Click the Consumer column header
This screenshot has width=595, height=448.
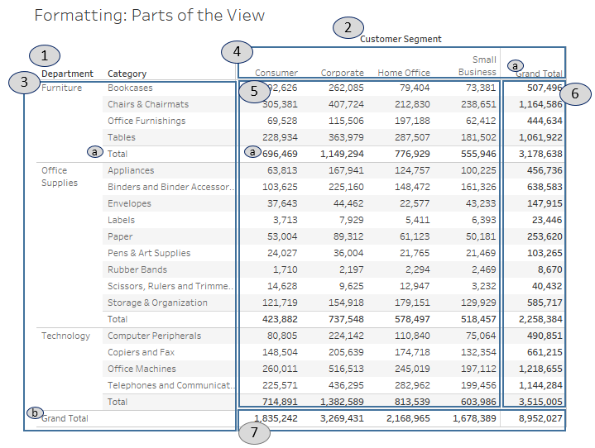point(276,73)
